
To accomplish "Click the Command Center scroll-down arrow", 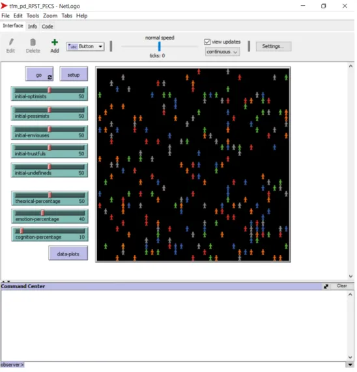I will (350, 357).
